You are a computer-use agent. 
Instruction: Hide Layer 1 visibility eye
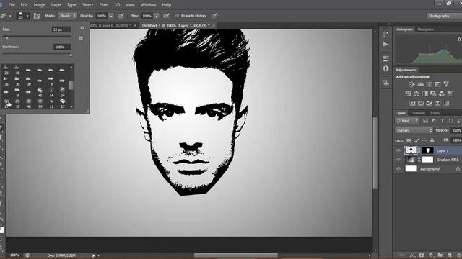[398, 150]
